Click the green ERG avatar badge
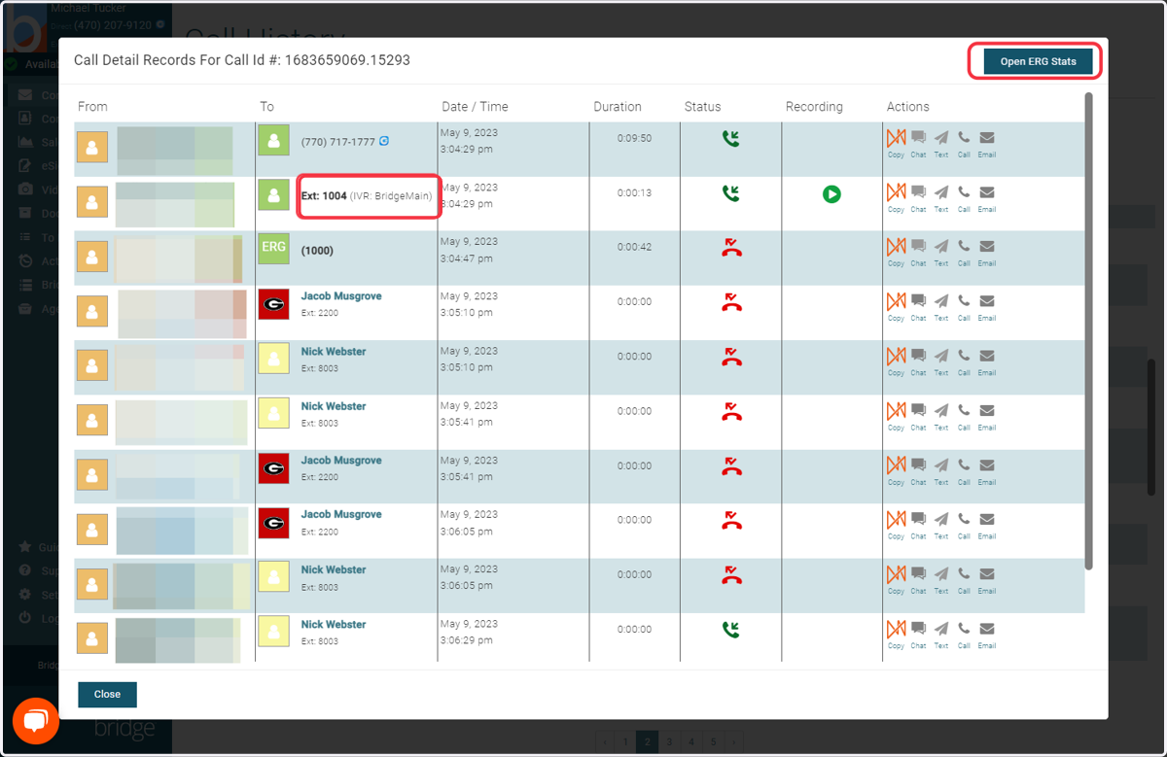The height and width of the screenshot is (757, 1167). pyautogui.click(x=273, y=250)
